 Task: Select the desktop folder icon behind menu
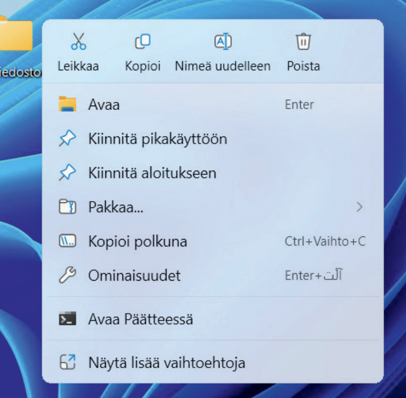16,34
